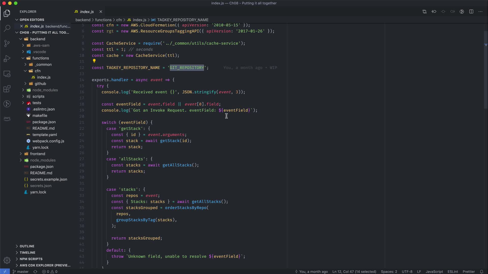The height and width of the screenshot is (274, 488).
Task: Open template.yaml in the explorer
Action: [x=44, y=134]
